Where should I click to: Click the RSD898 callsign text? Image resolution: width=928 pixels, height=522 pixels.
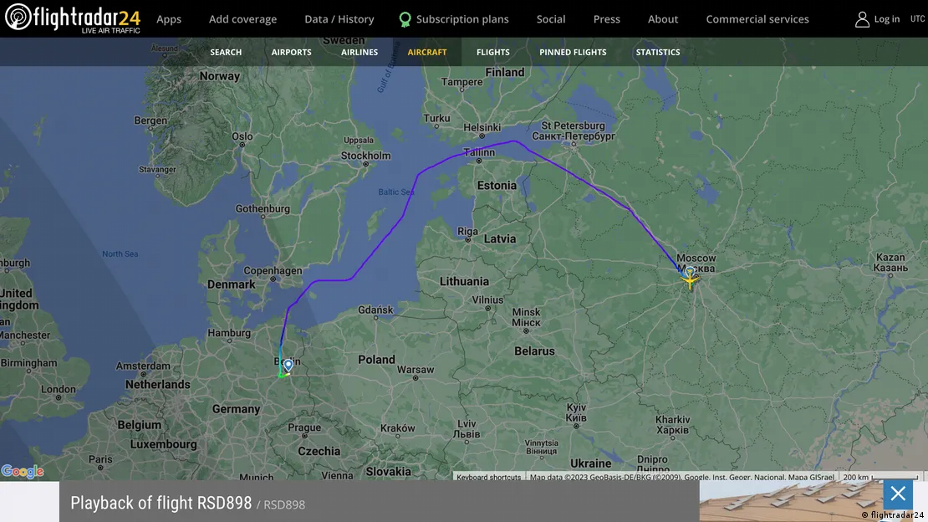tap(284, 504)
